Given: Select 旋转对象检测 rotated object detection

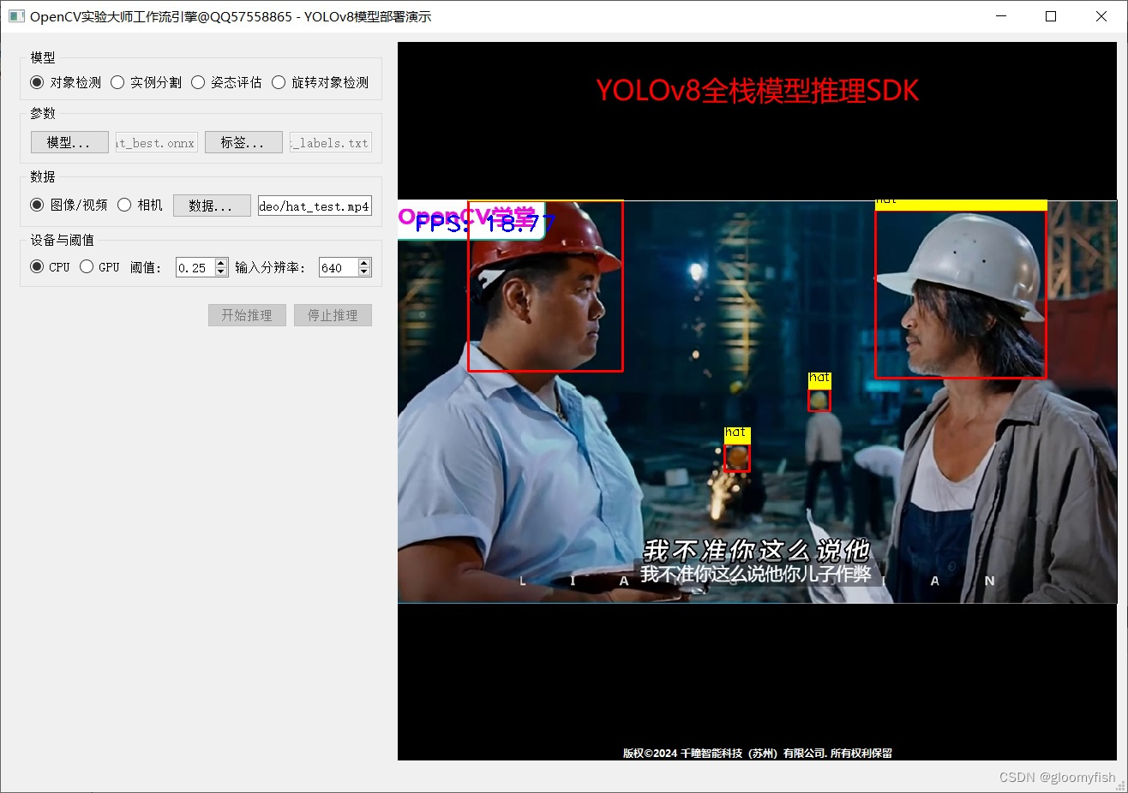Looking at the screenshot, I should pos(279,82).
